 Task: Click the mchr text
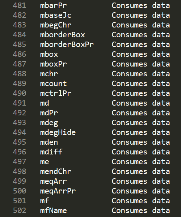click(49, 74)
